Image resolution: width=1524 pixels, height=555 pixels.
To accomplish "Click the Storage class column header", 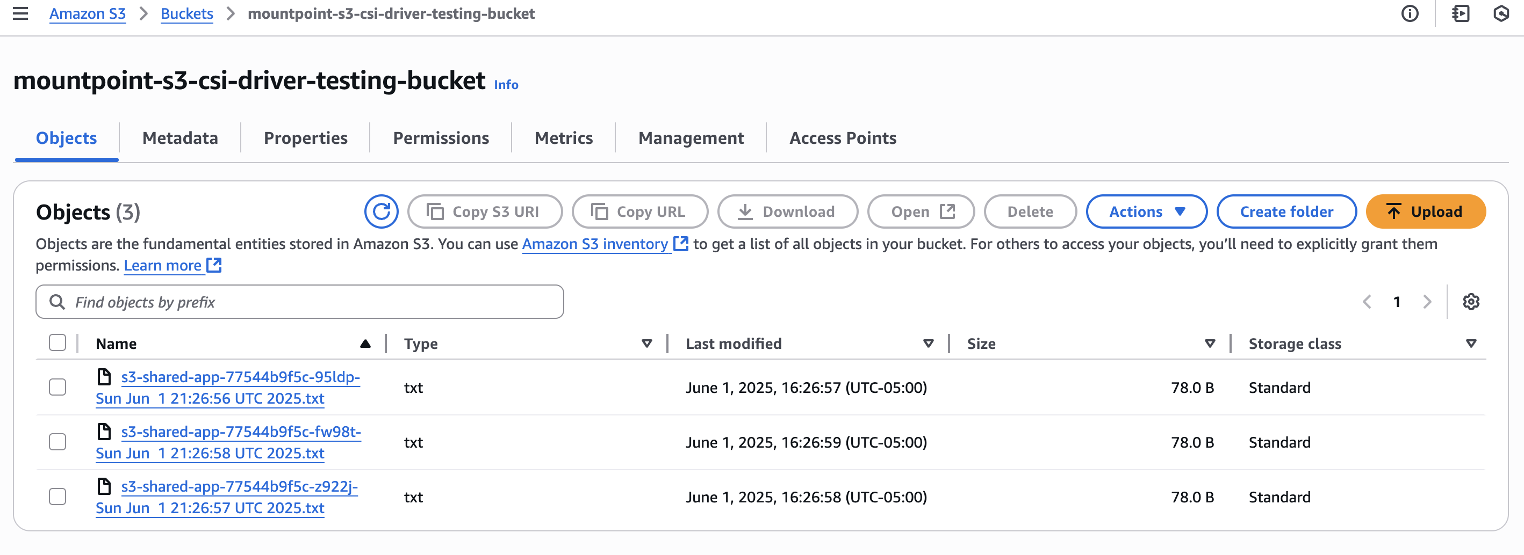I will pyautogui.click(x=1295, y=344).
